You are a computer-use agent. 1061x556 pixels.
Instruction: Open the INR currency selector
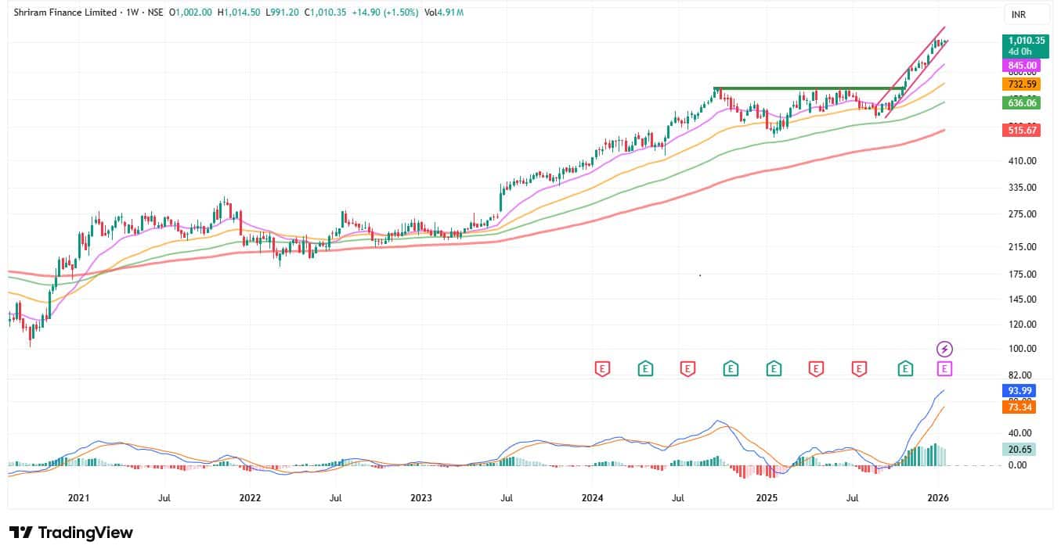(1027, 15)
